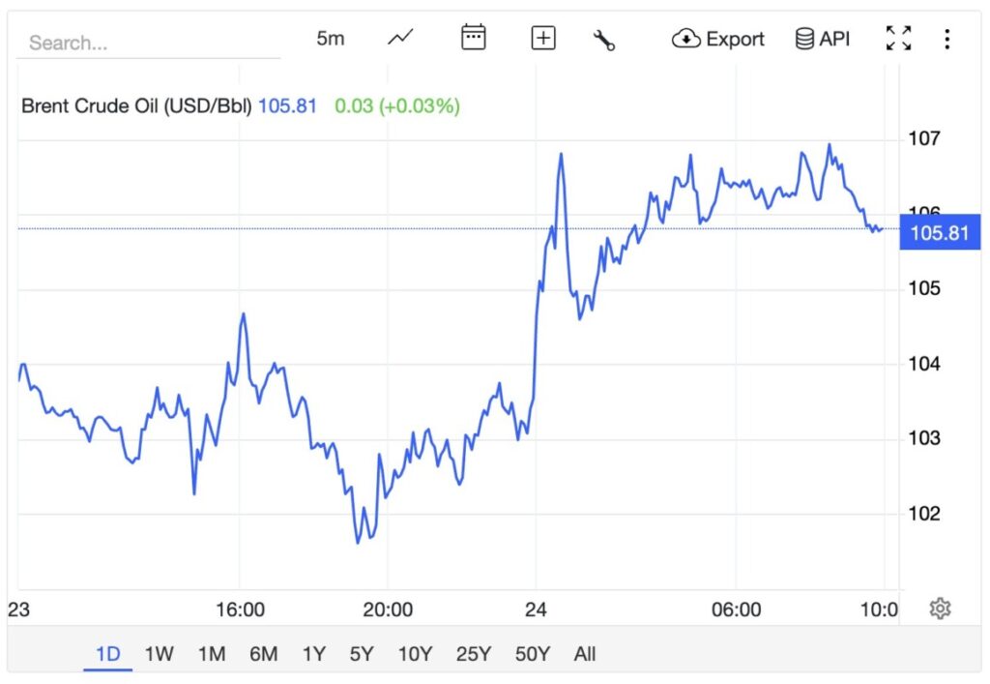Type in the Search field

[x=145, y=43]
